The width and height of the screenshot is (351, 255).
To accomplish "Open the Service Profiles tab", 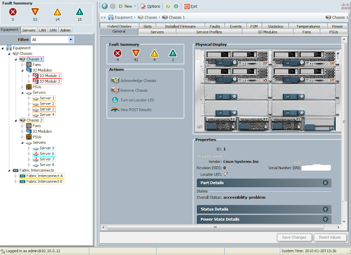I will (209, 32).
